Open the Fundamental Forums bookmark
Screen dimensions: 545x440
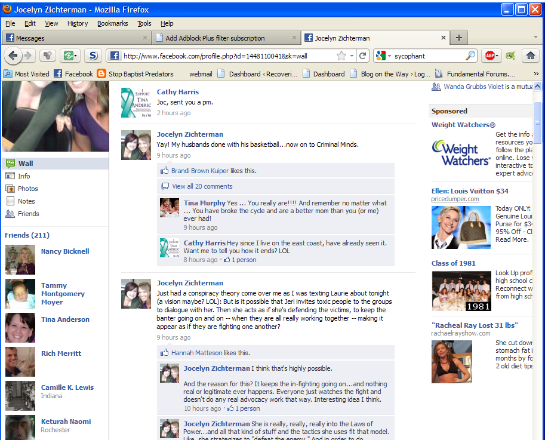(475, 73)
